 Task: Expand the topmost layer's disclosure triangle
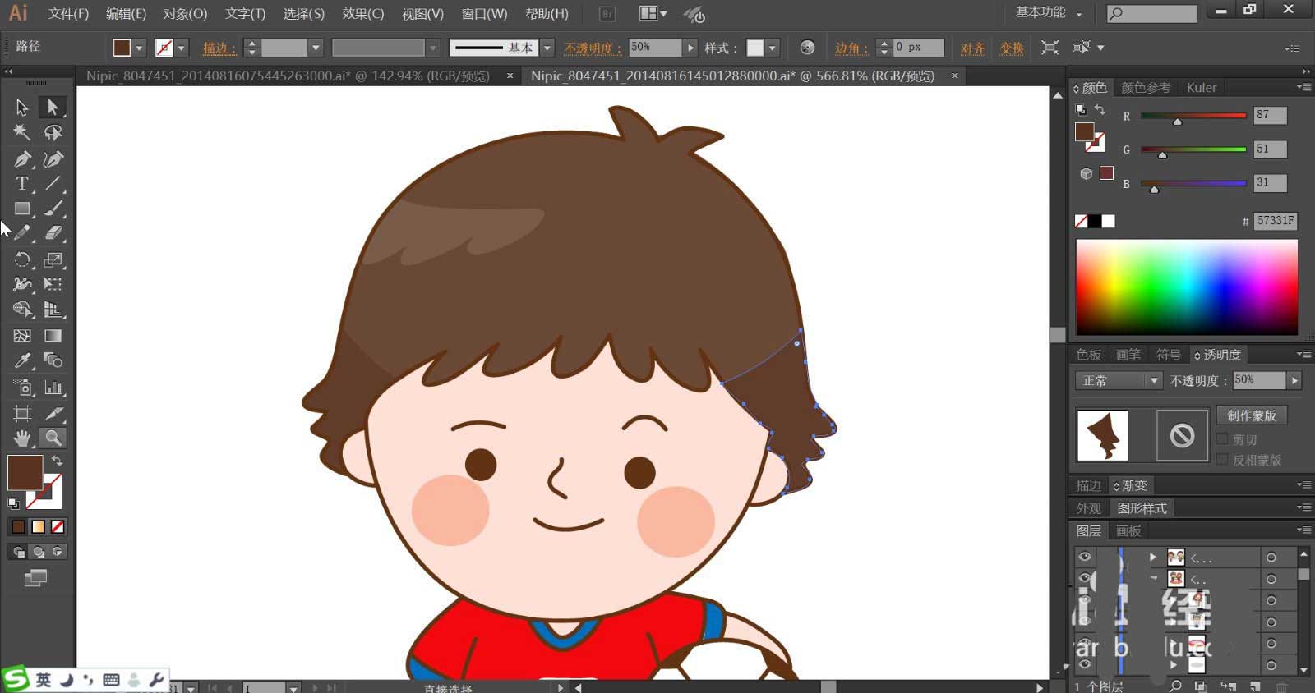1153,558
